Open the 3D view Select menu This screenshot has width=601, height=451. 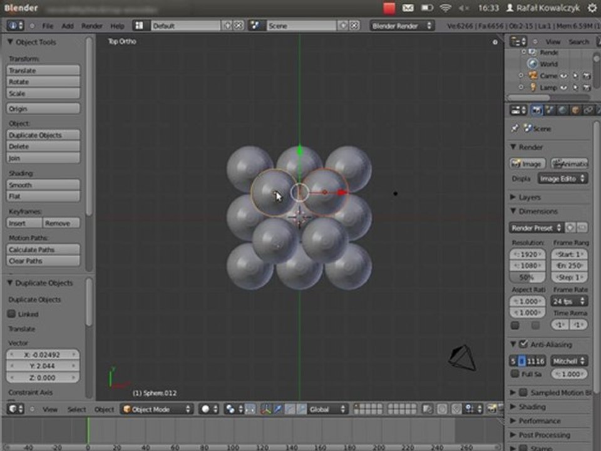click(x=76, y=409)
